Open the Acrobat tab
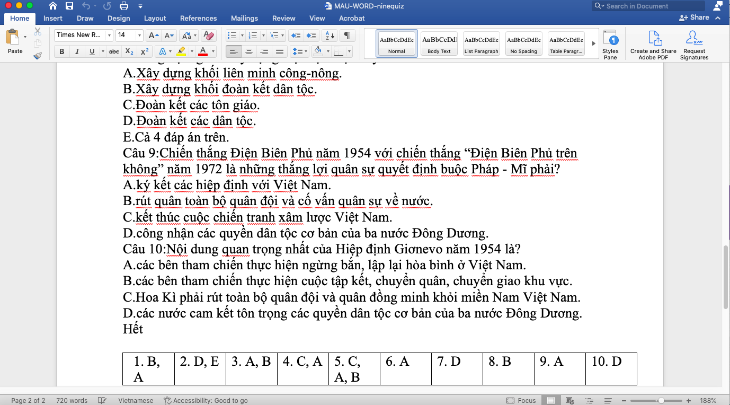The height and width of the screenshot is (405, 730). (351, 18)
